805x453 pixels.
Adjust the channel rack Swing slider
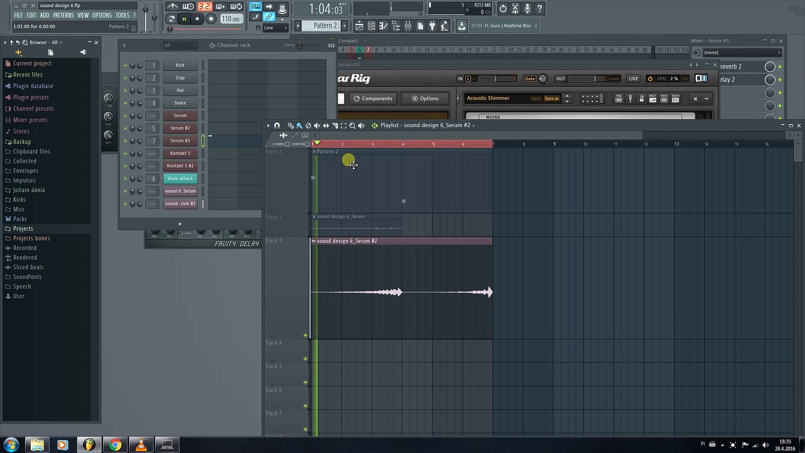point(308,45)
